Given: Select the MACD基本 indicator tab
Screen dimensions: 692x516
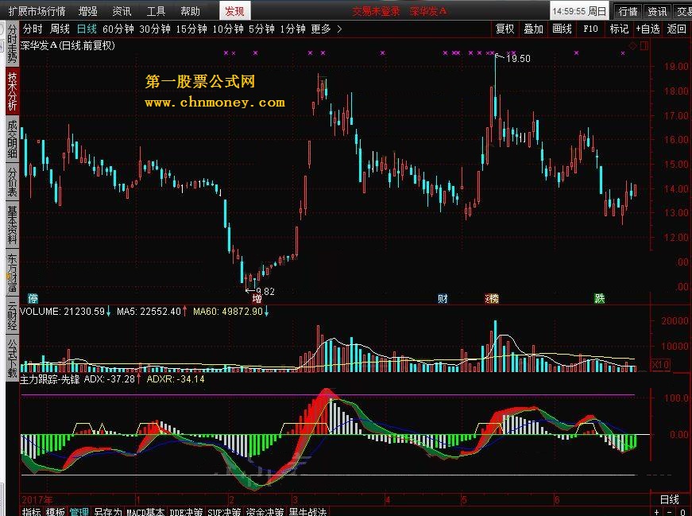Looking at the screenshot, I should 145,512.
